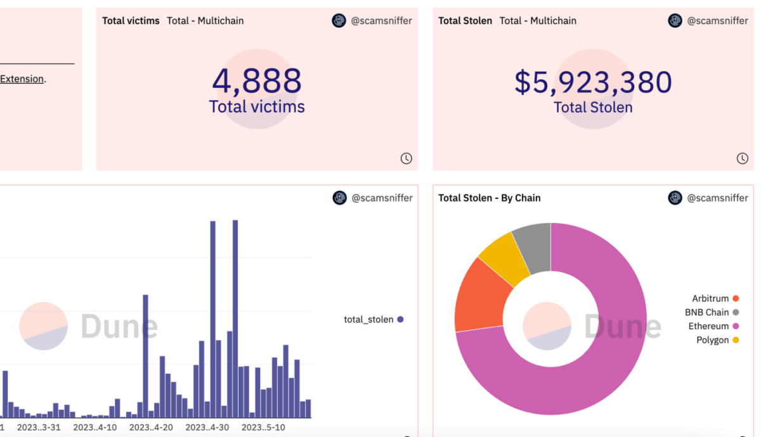Click the 2023..4-10 axis label

coord(95,427)
